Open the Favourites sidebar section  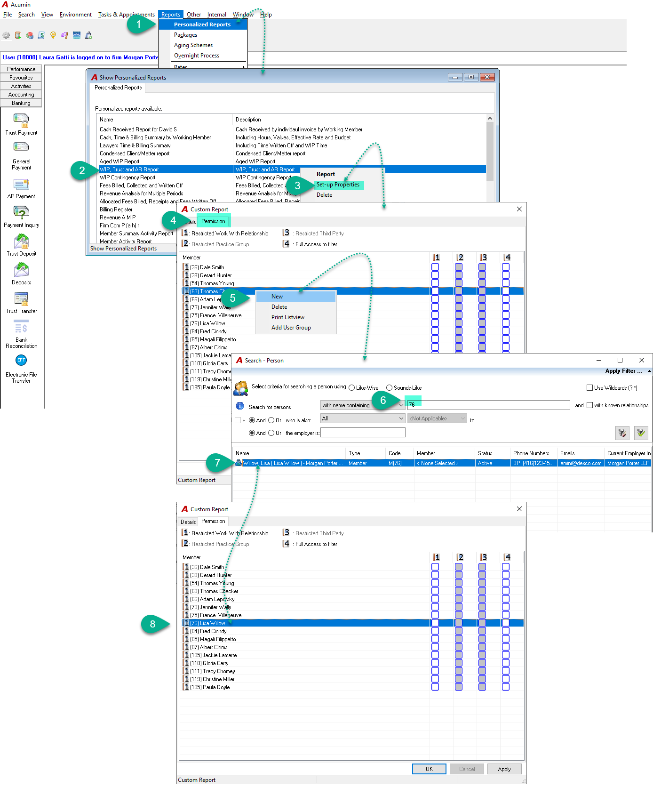click(x=21, y=78)
